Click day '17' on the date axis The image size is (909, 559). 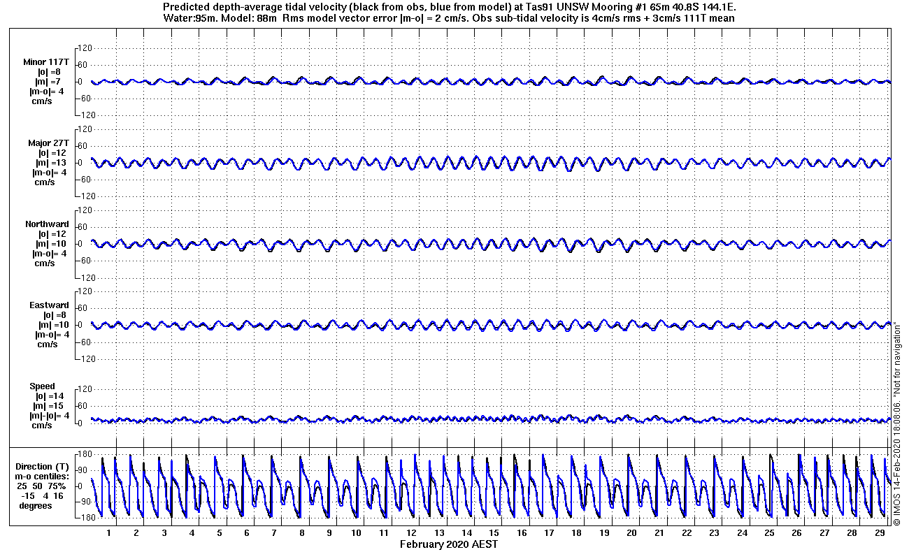coord(549,533)
